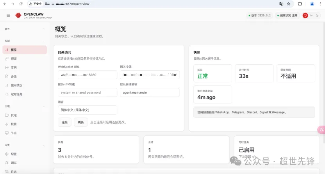Click the browser back arrow

5,4
